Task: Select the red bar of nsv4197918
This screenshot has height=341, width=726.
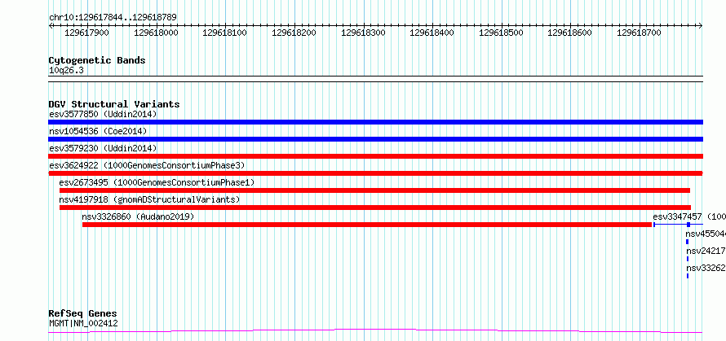Action: (x=375, y=208)
